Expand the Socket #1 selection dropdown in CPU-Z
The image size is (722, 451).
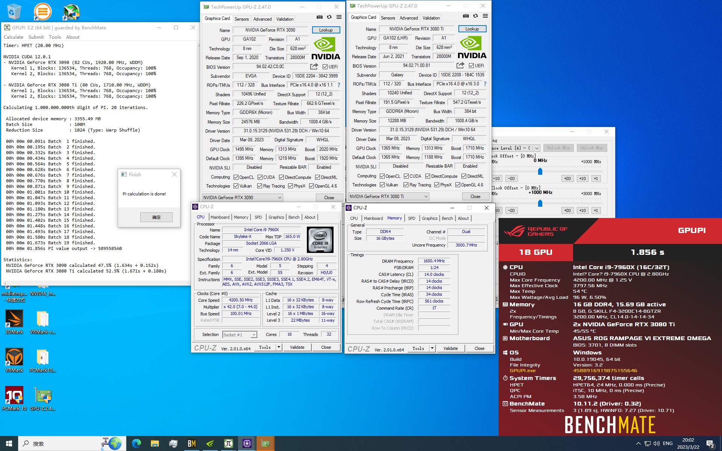click(254, 335)
